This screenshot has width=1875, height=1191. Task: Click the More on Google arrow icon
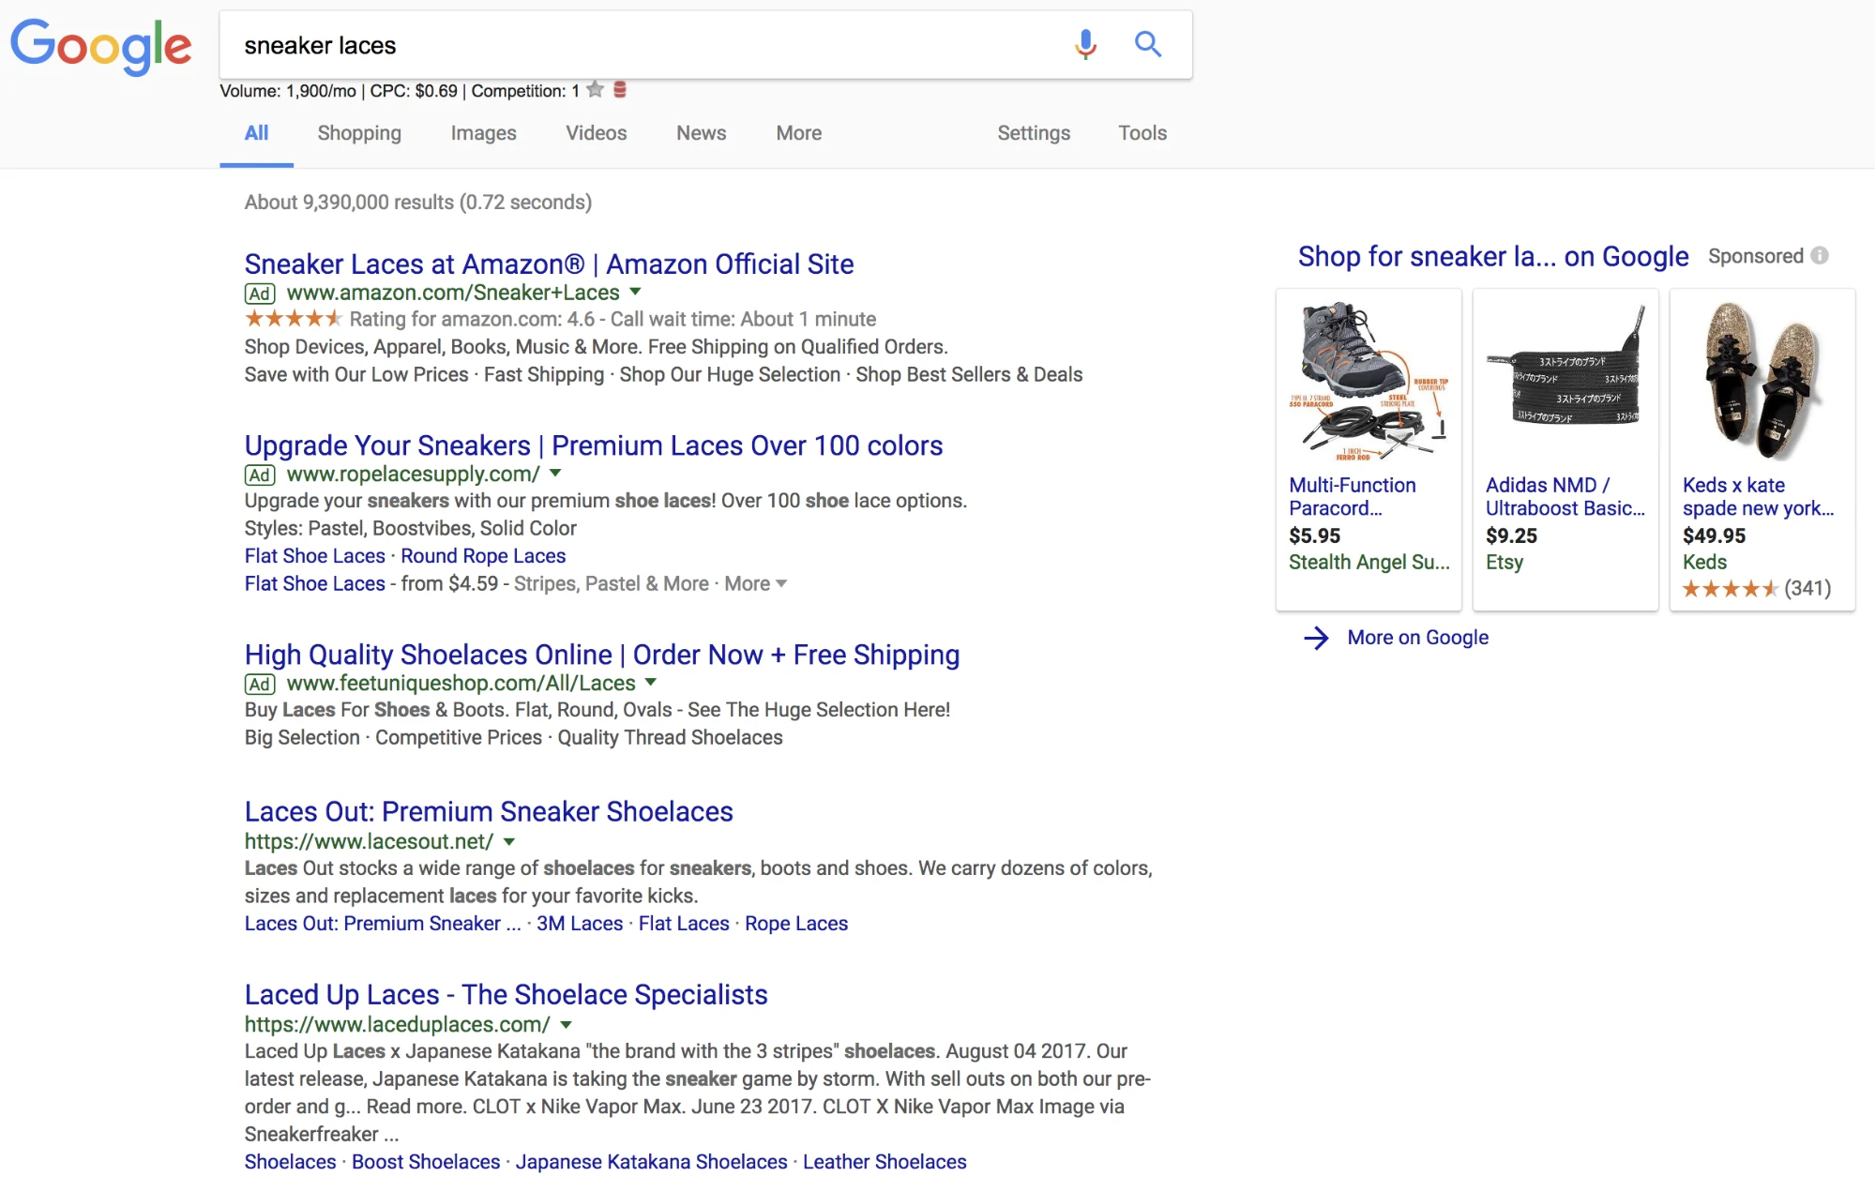point(1316,638)
